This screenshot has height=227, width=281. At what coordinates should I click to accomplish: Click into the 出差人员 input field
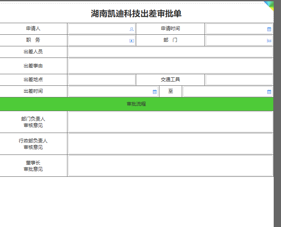[171, 52]
